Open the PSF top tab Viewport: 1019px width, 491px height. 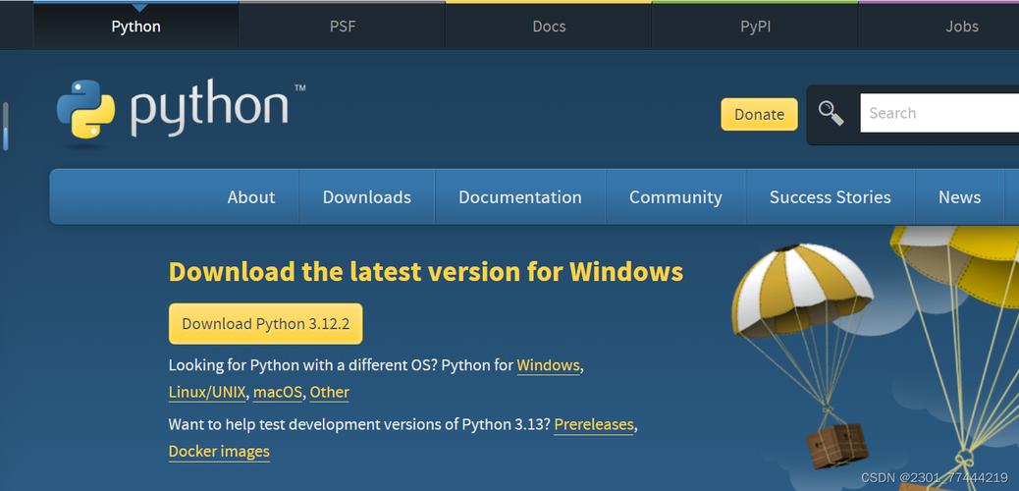coord(343,26)
